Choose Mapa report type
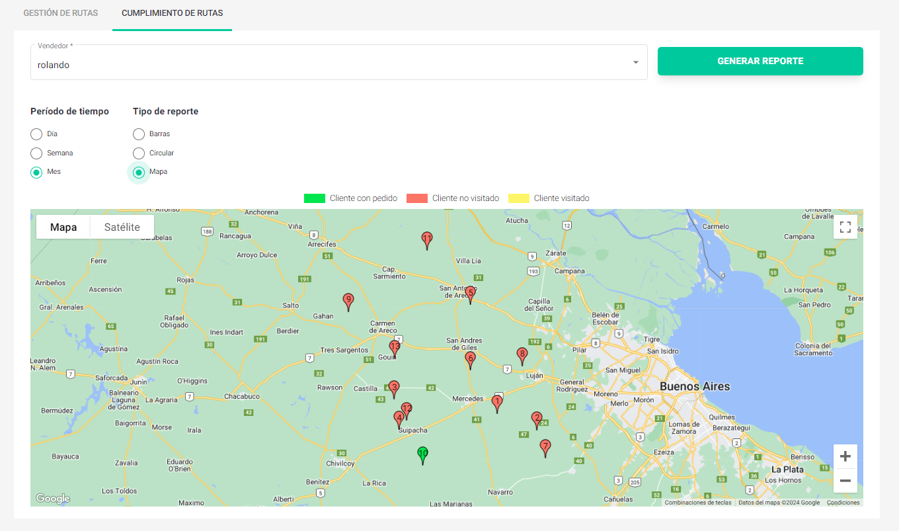The height and width of the screenshot is (531, 899). [139, 172]
